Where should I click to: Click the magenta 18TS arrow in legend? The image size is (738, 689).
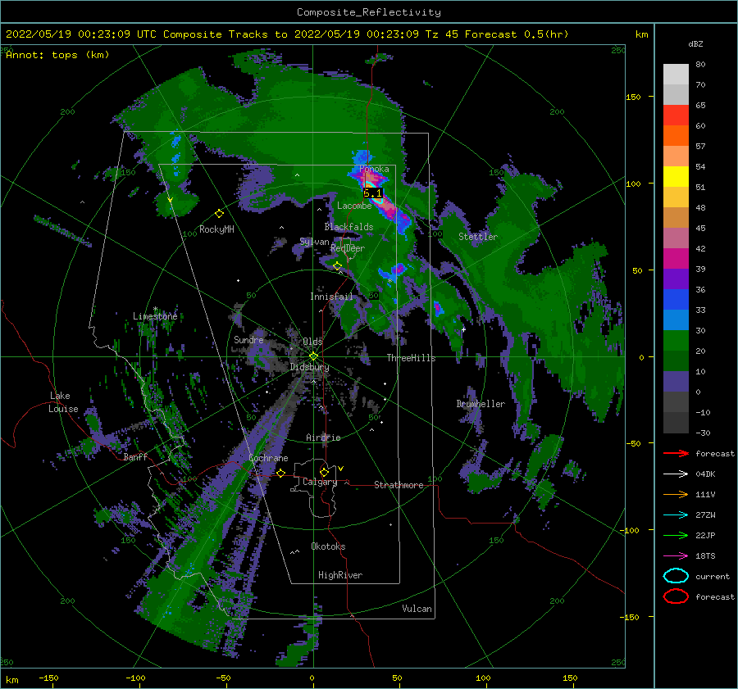[x=676, y=556]
